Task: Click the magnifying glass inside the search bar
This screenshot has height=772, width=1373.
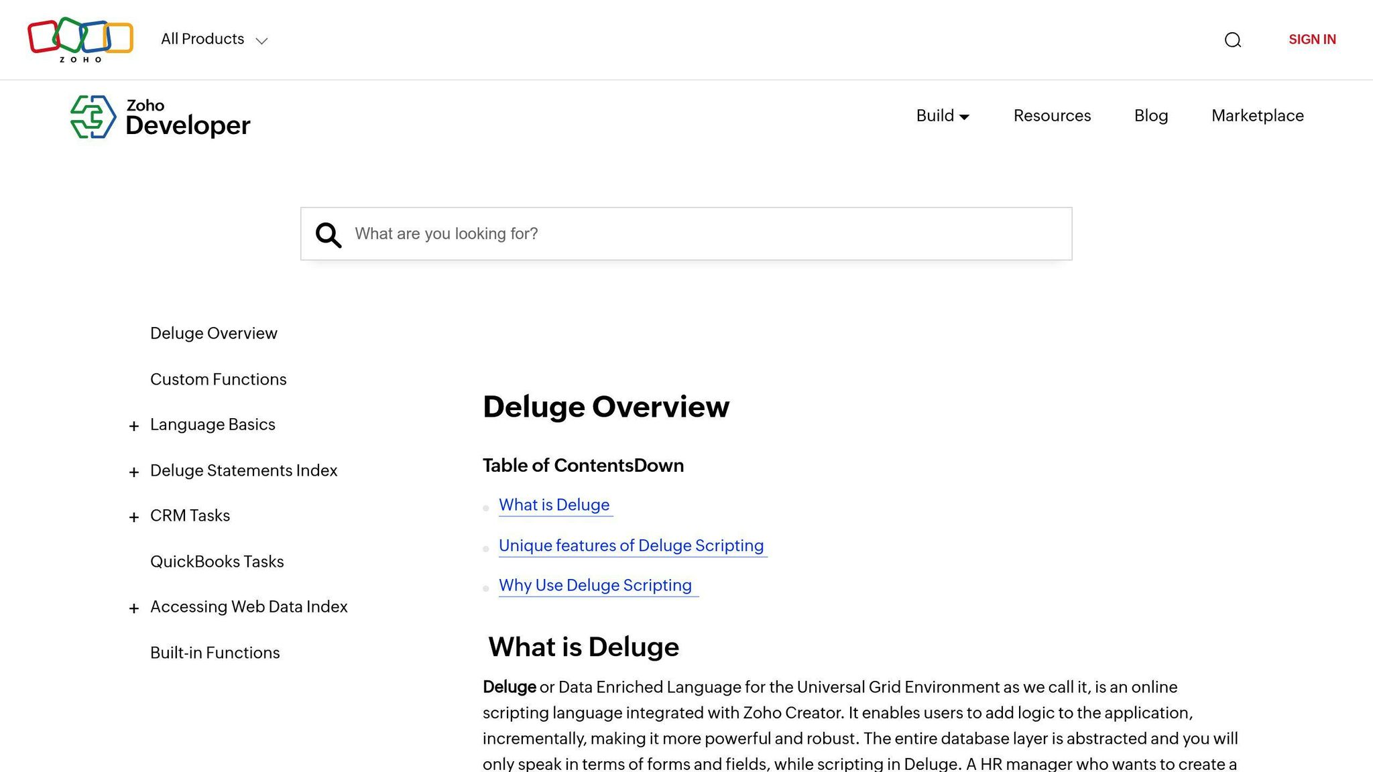Action: [328, 234]
